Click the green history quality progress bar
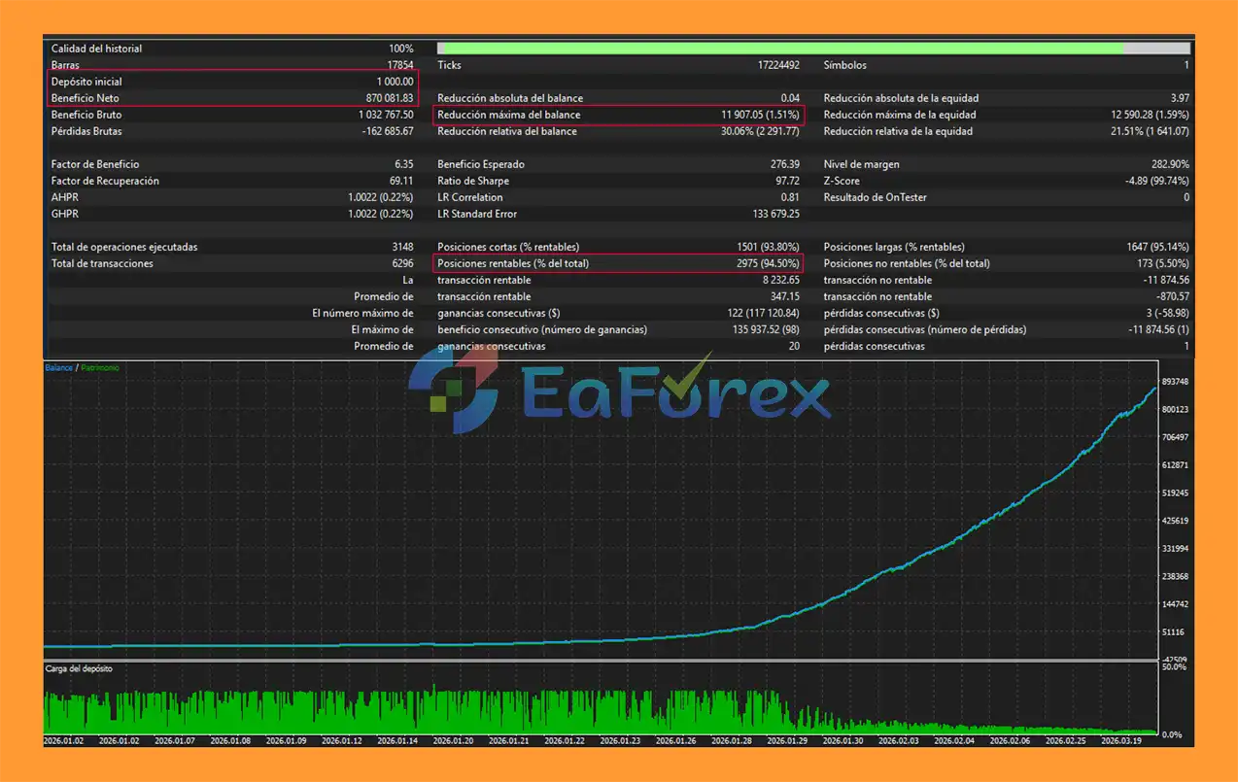Image resolution: width=1238 pixels, height=782 pixels. [779, 48]
